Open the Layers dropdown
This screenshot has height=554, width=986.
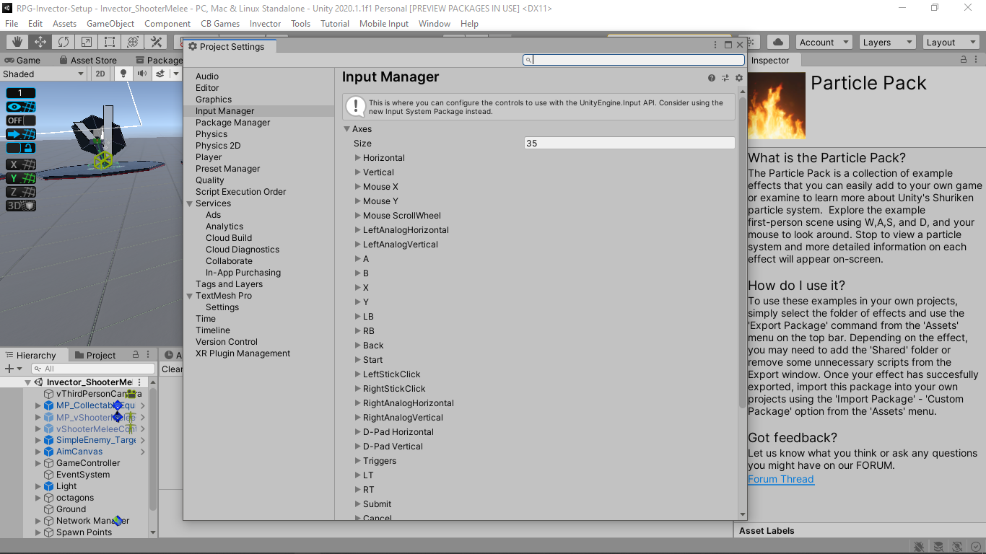pyautogui.click(x=887, y=43)
